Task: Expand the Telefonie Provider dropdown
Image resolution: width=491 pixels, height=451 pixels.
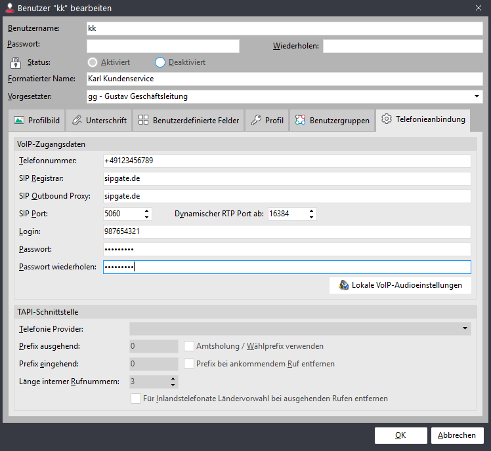Action: [x=465, y=328]
